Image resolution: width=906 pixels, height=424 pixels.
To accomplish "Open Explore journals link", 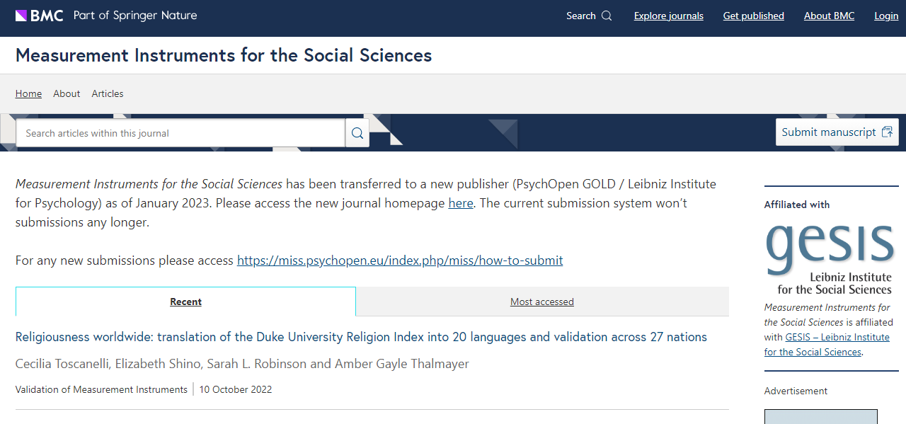I will coord(669,16).
